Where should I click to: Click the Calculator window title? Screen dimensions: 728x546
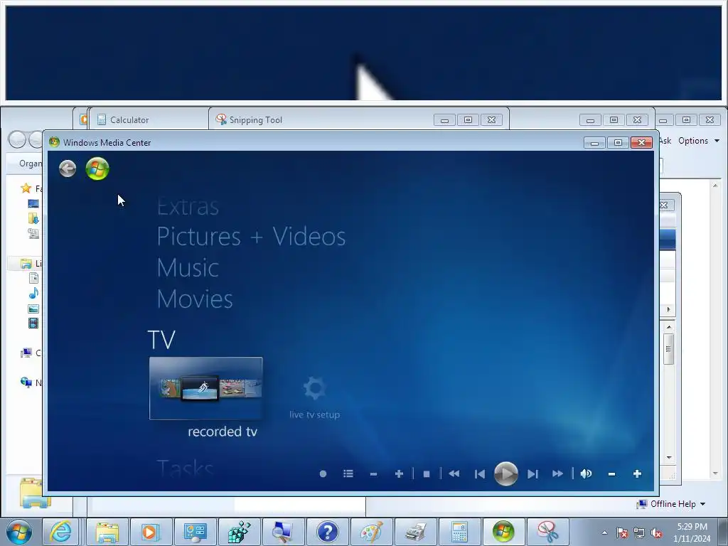pyautogui.click(x=129, y=119)
